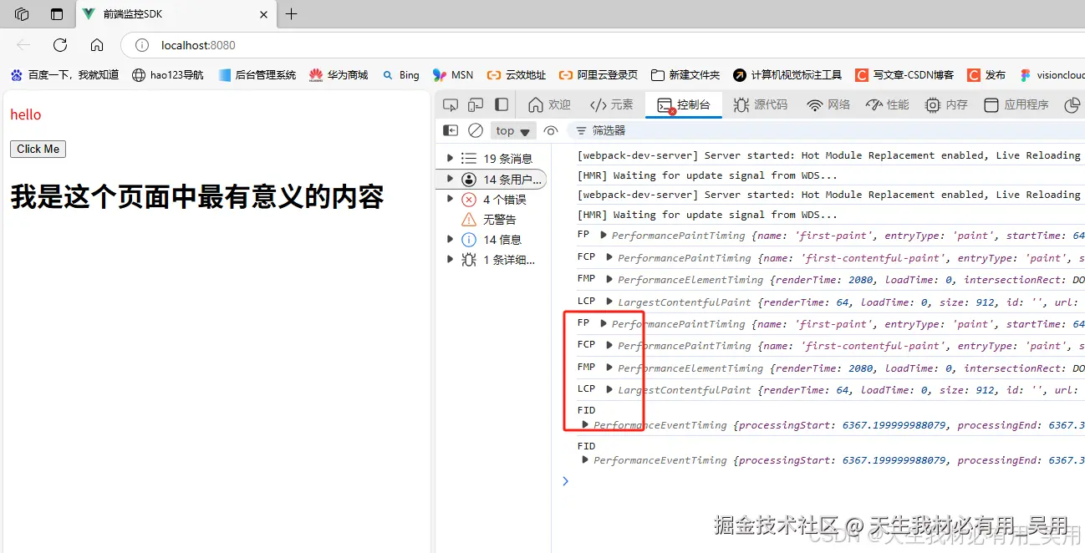Clear the console output

[x=476, y=130]
